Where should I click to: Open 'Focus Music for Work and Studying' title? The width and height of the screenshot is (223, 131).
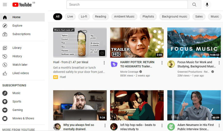click(x=196, y=64)
